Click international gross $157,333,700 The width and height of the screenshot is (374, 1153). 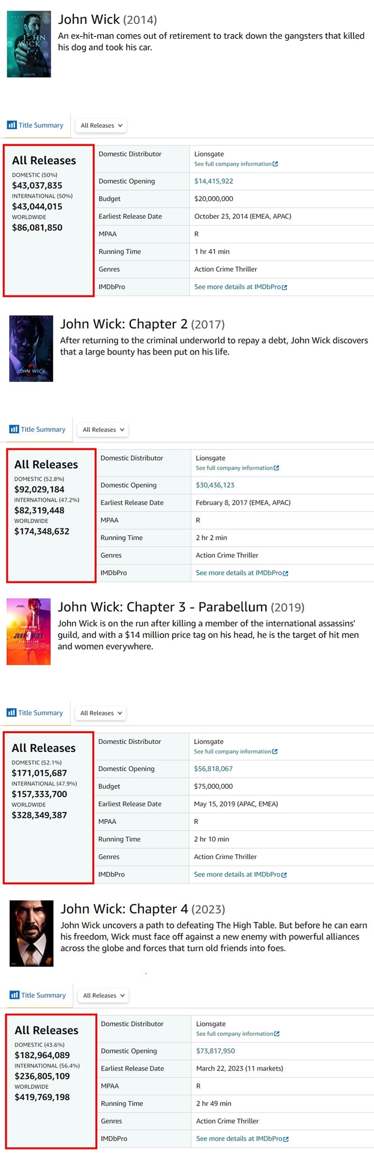39,794
